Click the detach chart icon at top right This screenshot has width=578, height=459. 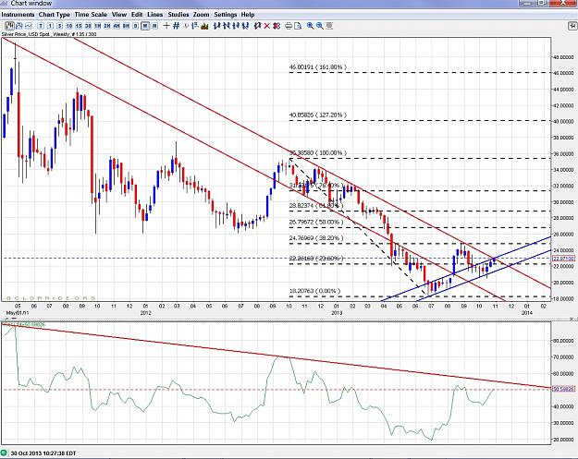pos(572,26)
